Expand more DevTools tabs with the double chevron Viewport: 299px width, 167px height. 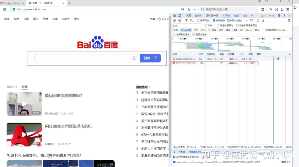pos(252,15)
